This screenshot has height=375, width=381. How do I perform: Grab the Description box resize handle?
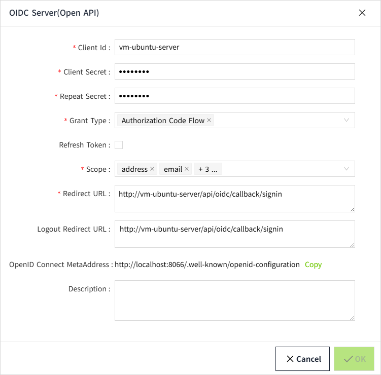(x=352, y=317)
